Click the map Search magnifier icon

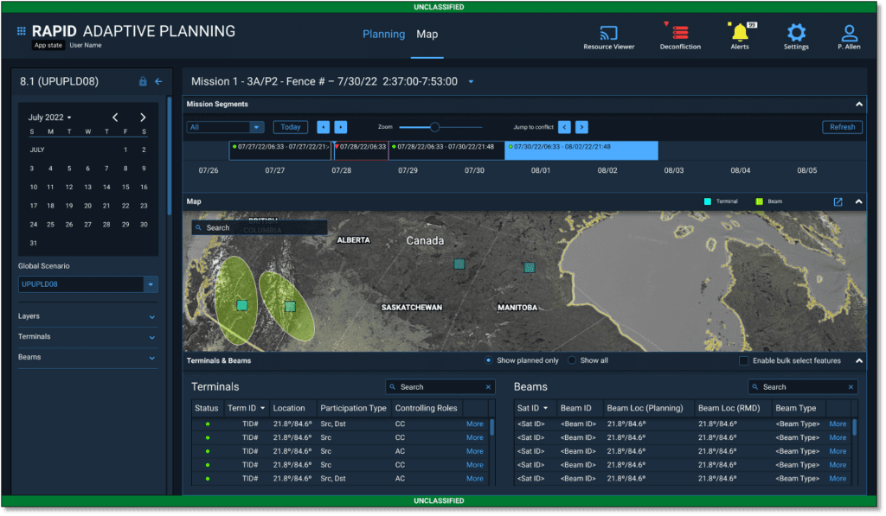pyautogui.click(x=198, y=228)
